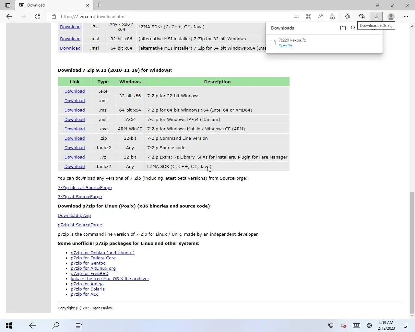The height and width of the screenshot is (332, 415).
Task: Download the .zip Command Line Version
Action: pos(75,138)
